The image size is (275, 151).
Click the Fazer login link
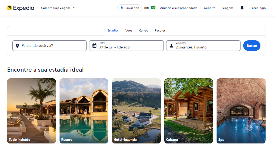click(258, 8)
